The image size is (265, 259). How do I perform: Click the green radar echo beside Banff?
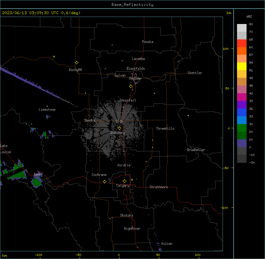point(37,182)
